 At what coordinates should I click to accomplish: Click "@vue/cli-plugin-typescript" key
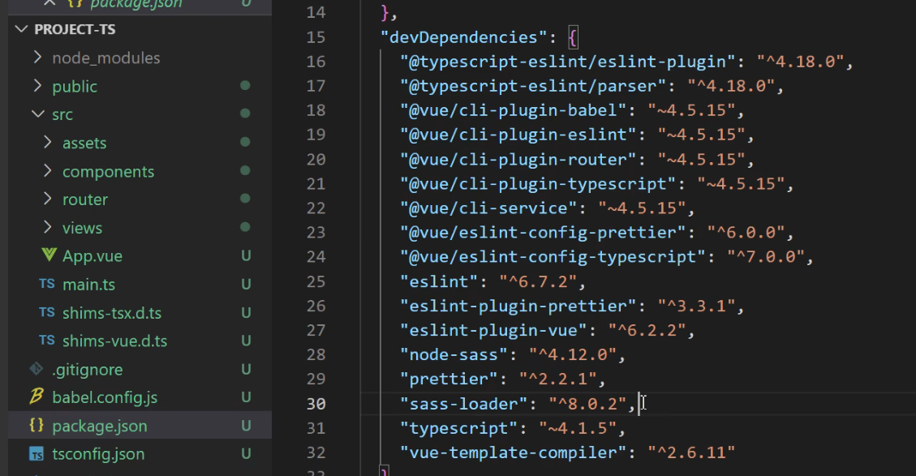[538, 184]
